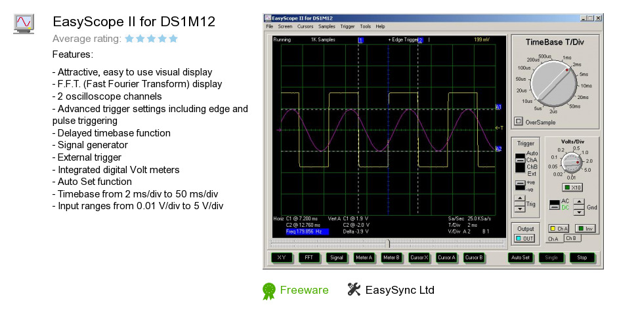Click the trigger source slide switch

click(520, 163)
